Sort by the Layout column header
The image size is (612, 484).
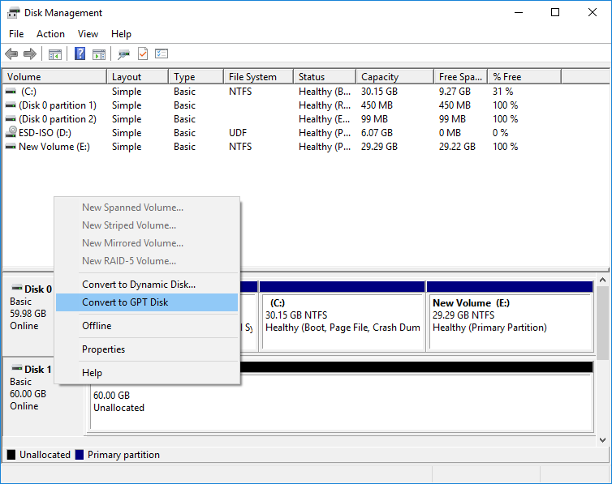pos(138,77)
